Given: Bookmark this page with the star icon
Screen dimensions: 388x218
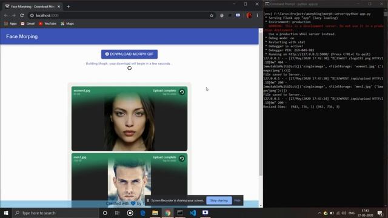Looking at the screenshot, I should click(212, 15).
